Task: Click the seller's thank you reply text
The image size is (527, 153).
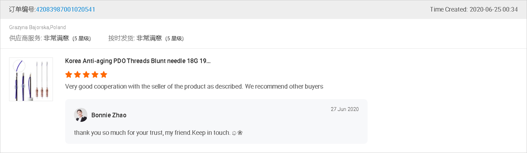Action: tap(152, 133)
